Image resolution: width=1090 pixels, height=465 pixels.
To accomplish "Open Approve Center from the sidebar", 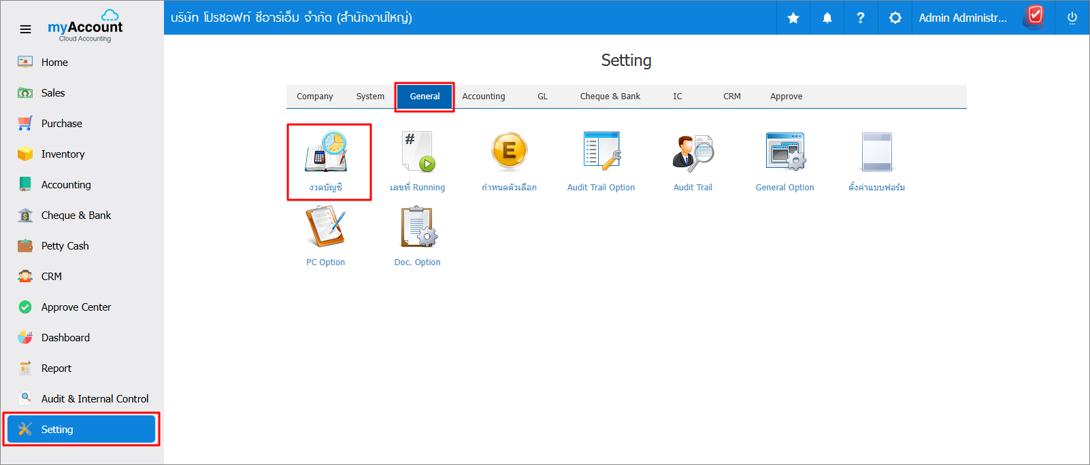I will [76, 307].
